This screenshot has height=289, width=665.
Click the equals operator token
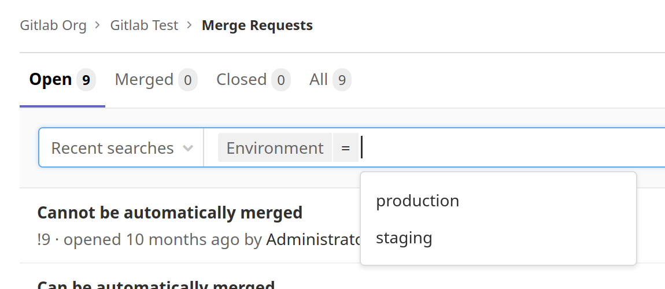tap(346, 148)
